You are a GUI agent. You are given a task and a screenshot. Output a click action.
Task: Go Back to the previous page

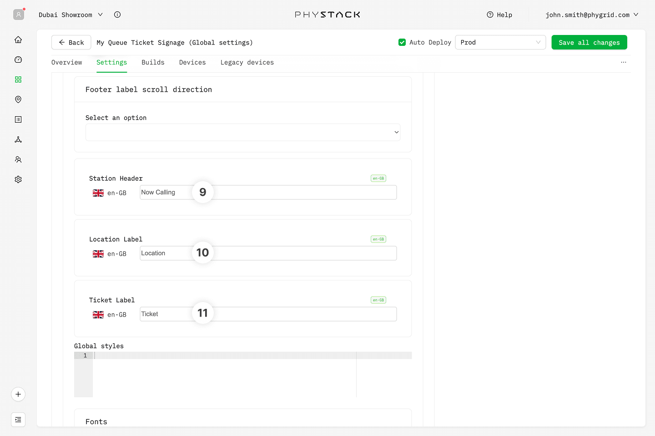[71, 42]
